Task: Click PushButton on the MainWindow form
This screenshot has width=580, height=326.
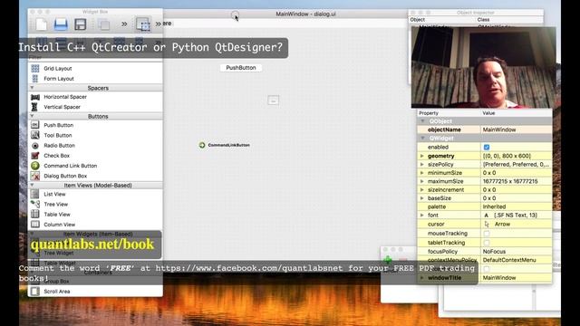Action: click(x=241, y=68)
